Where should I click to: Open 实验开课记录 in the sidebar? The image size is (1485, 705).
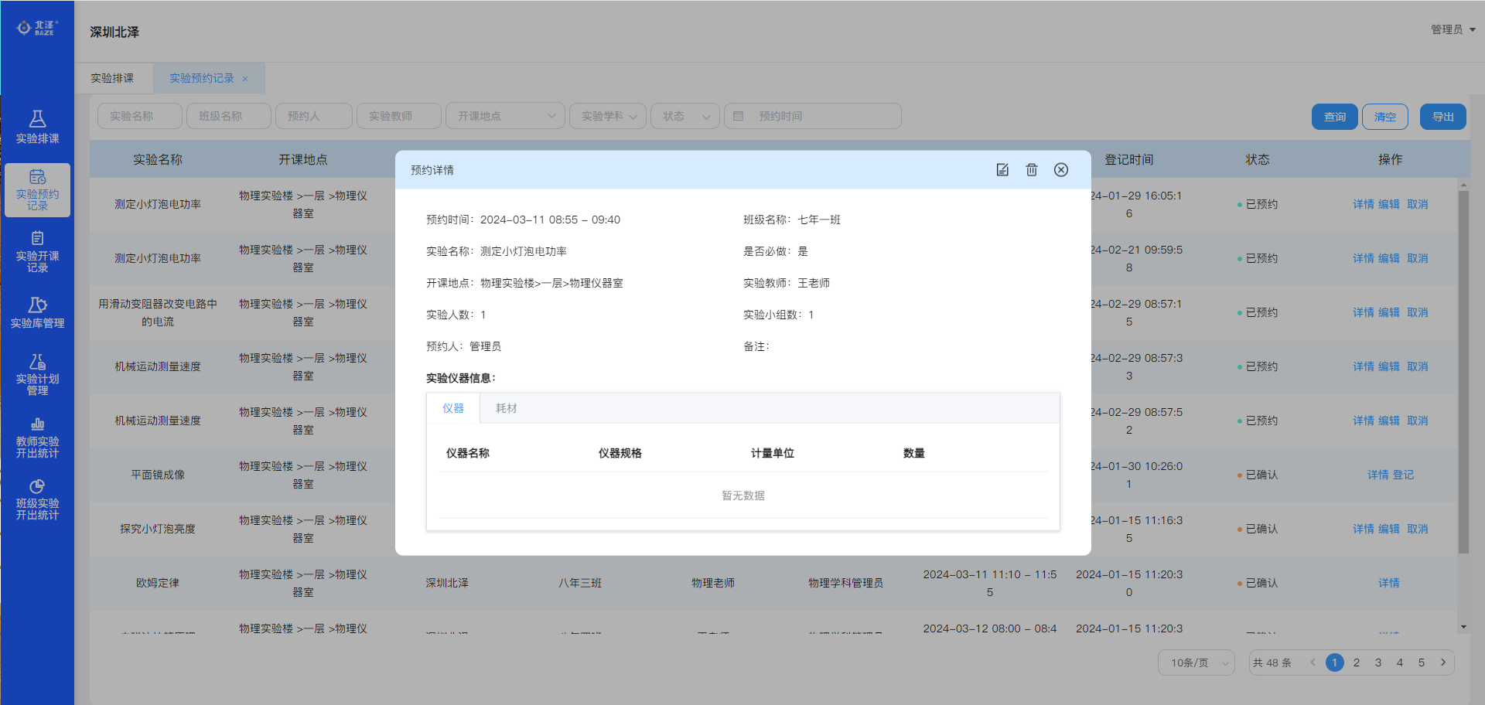coord(37,251)
